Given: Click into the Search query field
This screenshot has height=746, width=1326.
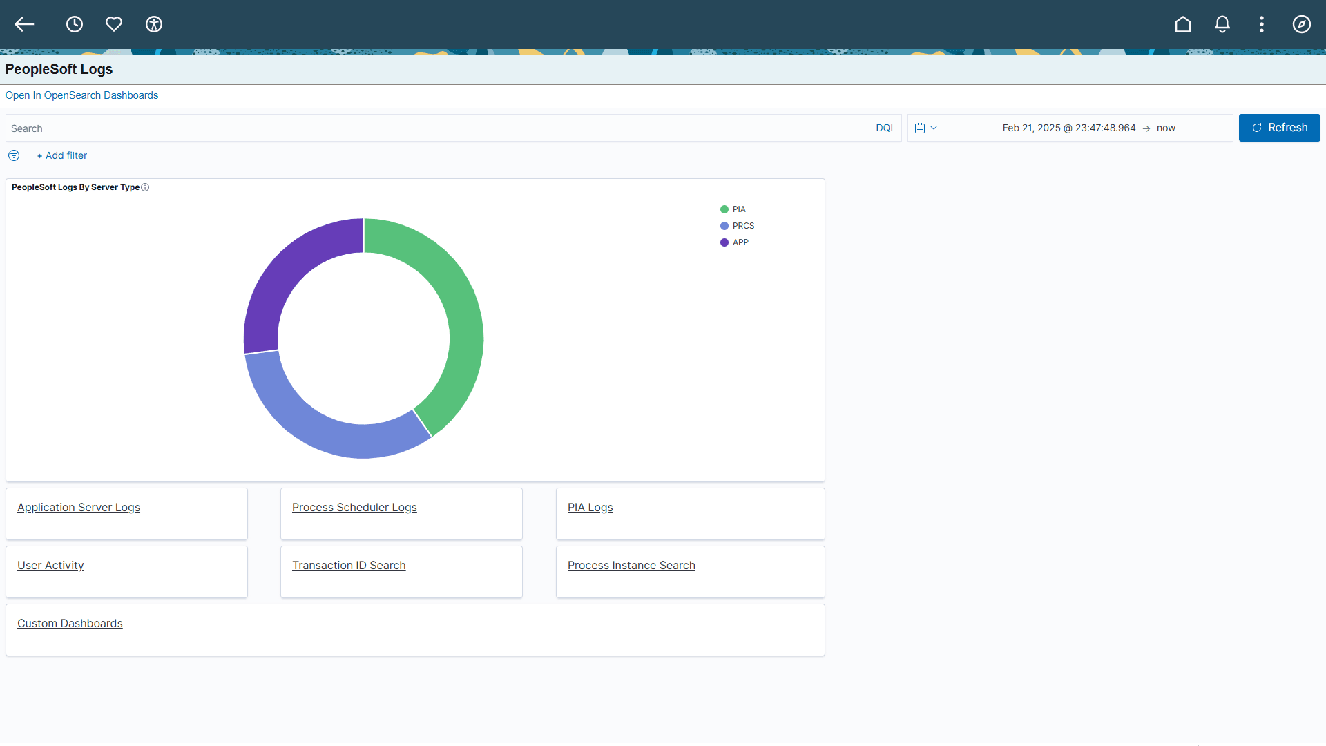Looking at the screenshot, I should tap(437, 128).
